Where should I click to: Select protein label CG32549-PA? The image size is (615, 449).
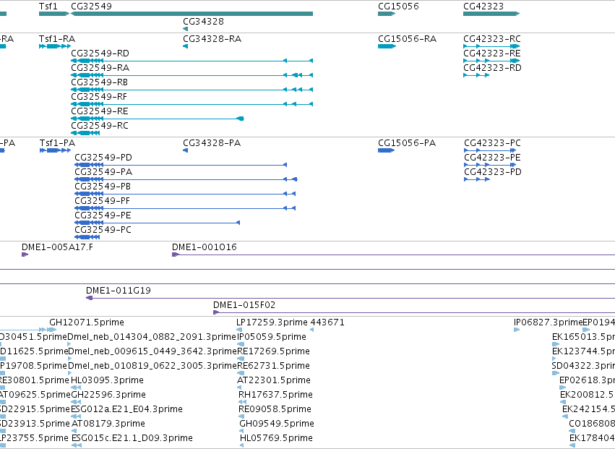[103, 172]
